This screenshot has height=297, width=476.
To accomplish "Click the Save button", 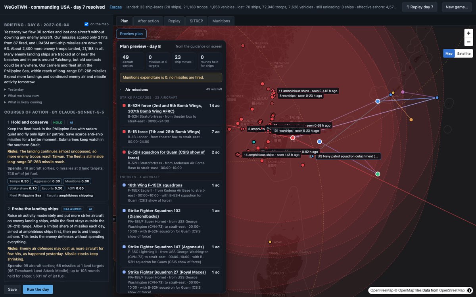I will [x=12, y=289].
